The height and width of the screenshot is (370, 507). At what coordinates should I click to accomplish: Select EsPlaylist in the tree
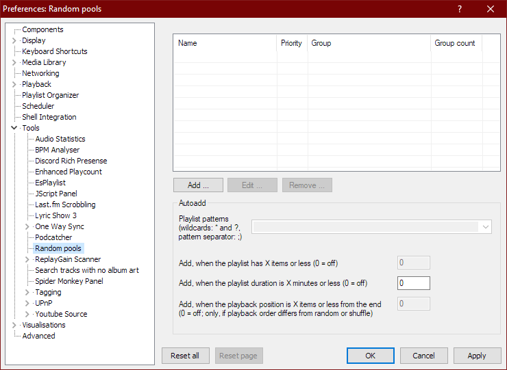click(50, 183)
